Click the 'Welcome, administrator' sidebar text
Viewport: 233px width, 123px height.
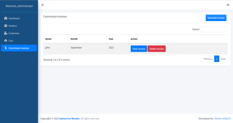(x=19, y=6)
